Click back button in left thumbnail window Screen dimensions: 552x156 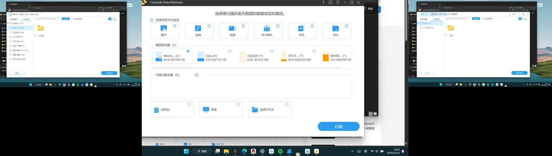click(17, 73)
